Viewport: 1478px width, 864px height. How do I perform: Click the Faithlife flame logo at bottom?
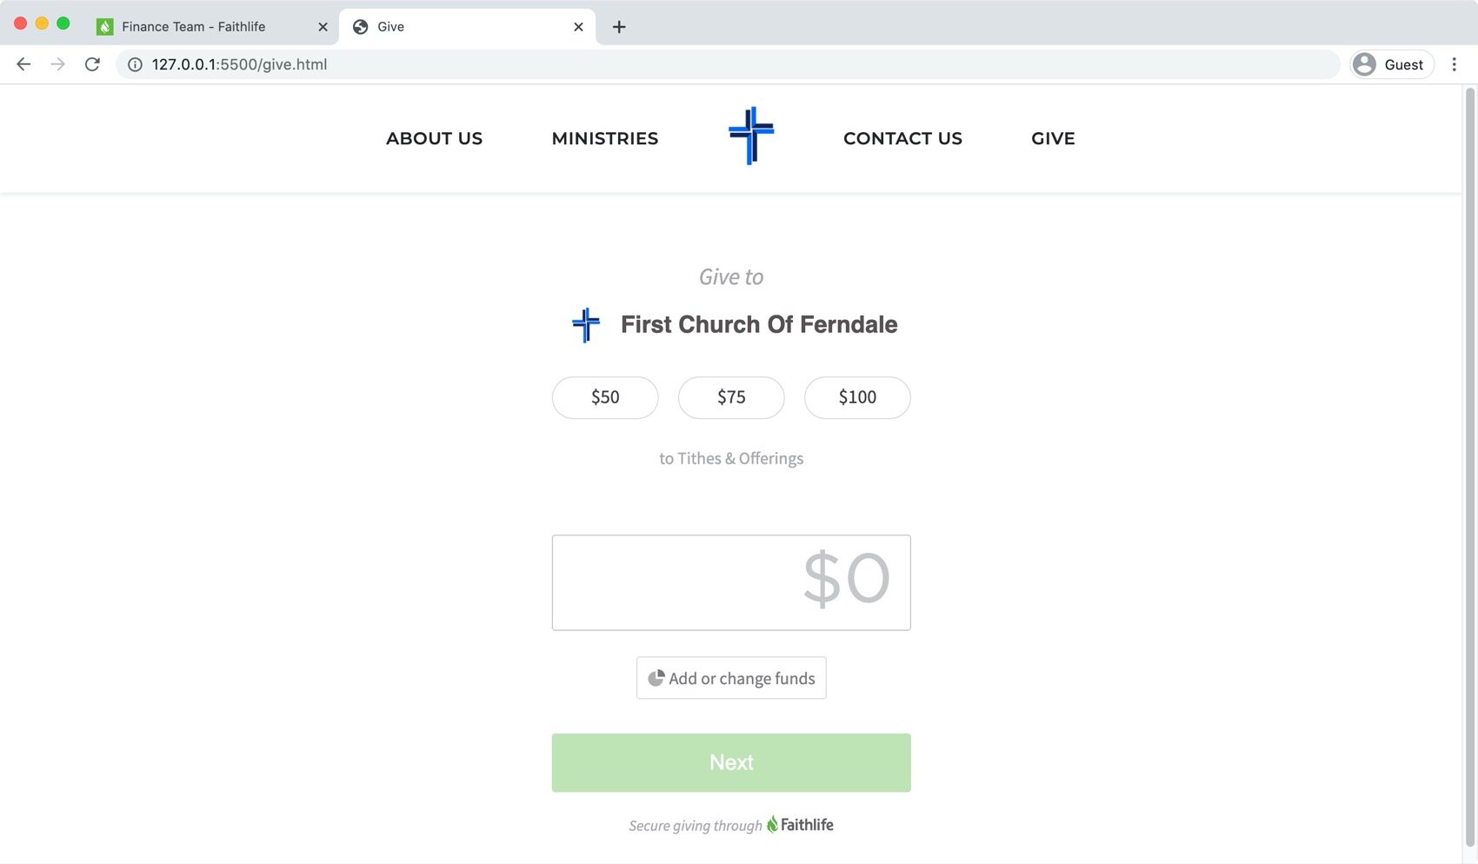pyautogui.click(x=772, y=824)
